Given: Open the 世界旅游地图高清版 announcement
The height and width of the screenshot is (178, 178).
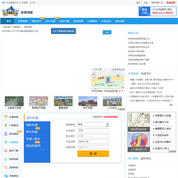Looking at the screenshot, I should (137, 55).
